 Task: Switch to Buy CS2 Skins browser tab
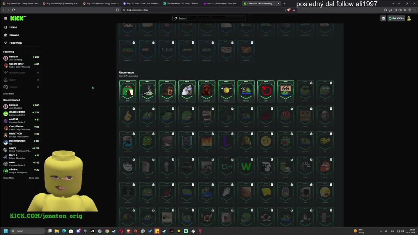[x=141, y=4]
